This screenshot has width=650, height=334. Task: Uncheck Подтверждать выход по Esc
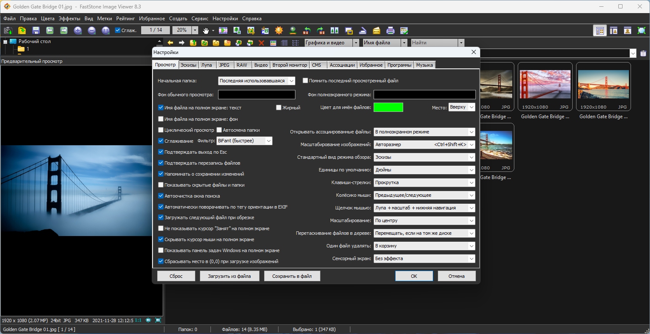coord(161,152)
